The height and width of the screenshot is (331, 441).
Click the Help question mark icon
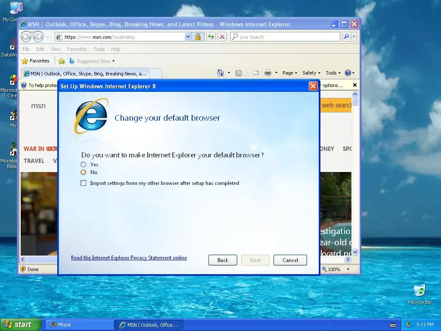coord(348,73)
